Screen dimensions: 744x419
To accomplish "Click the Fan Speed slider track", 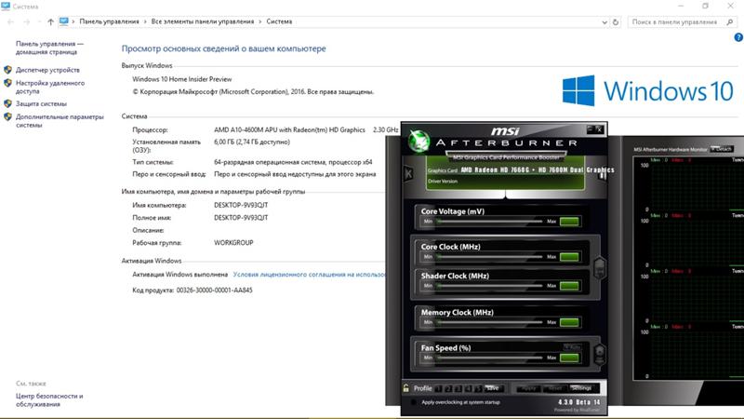I will 490,358.
